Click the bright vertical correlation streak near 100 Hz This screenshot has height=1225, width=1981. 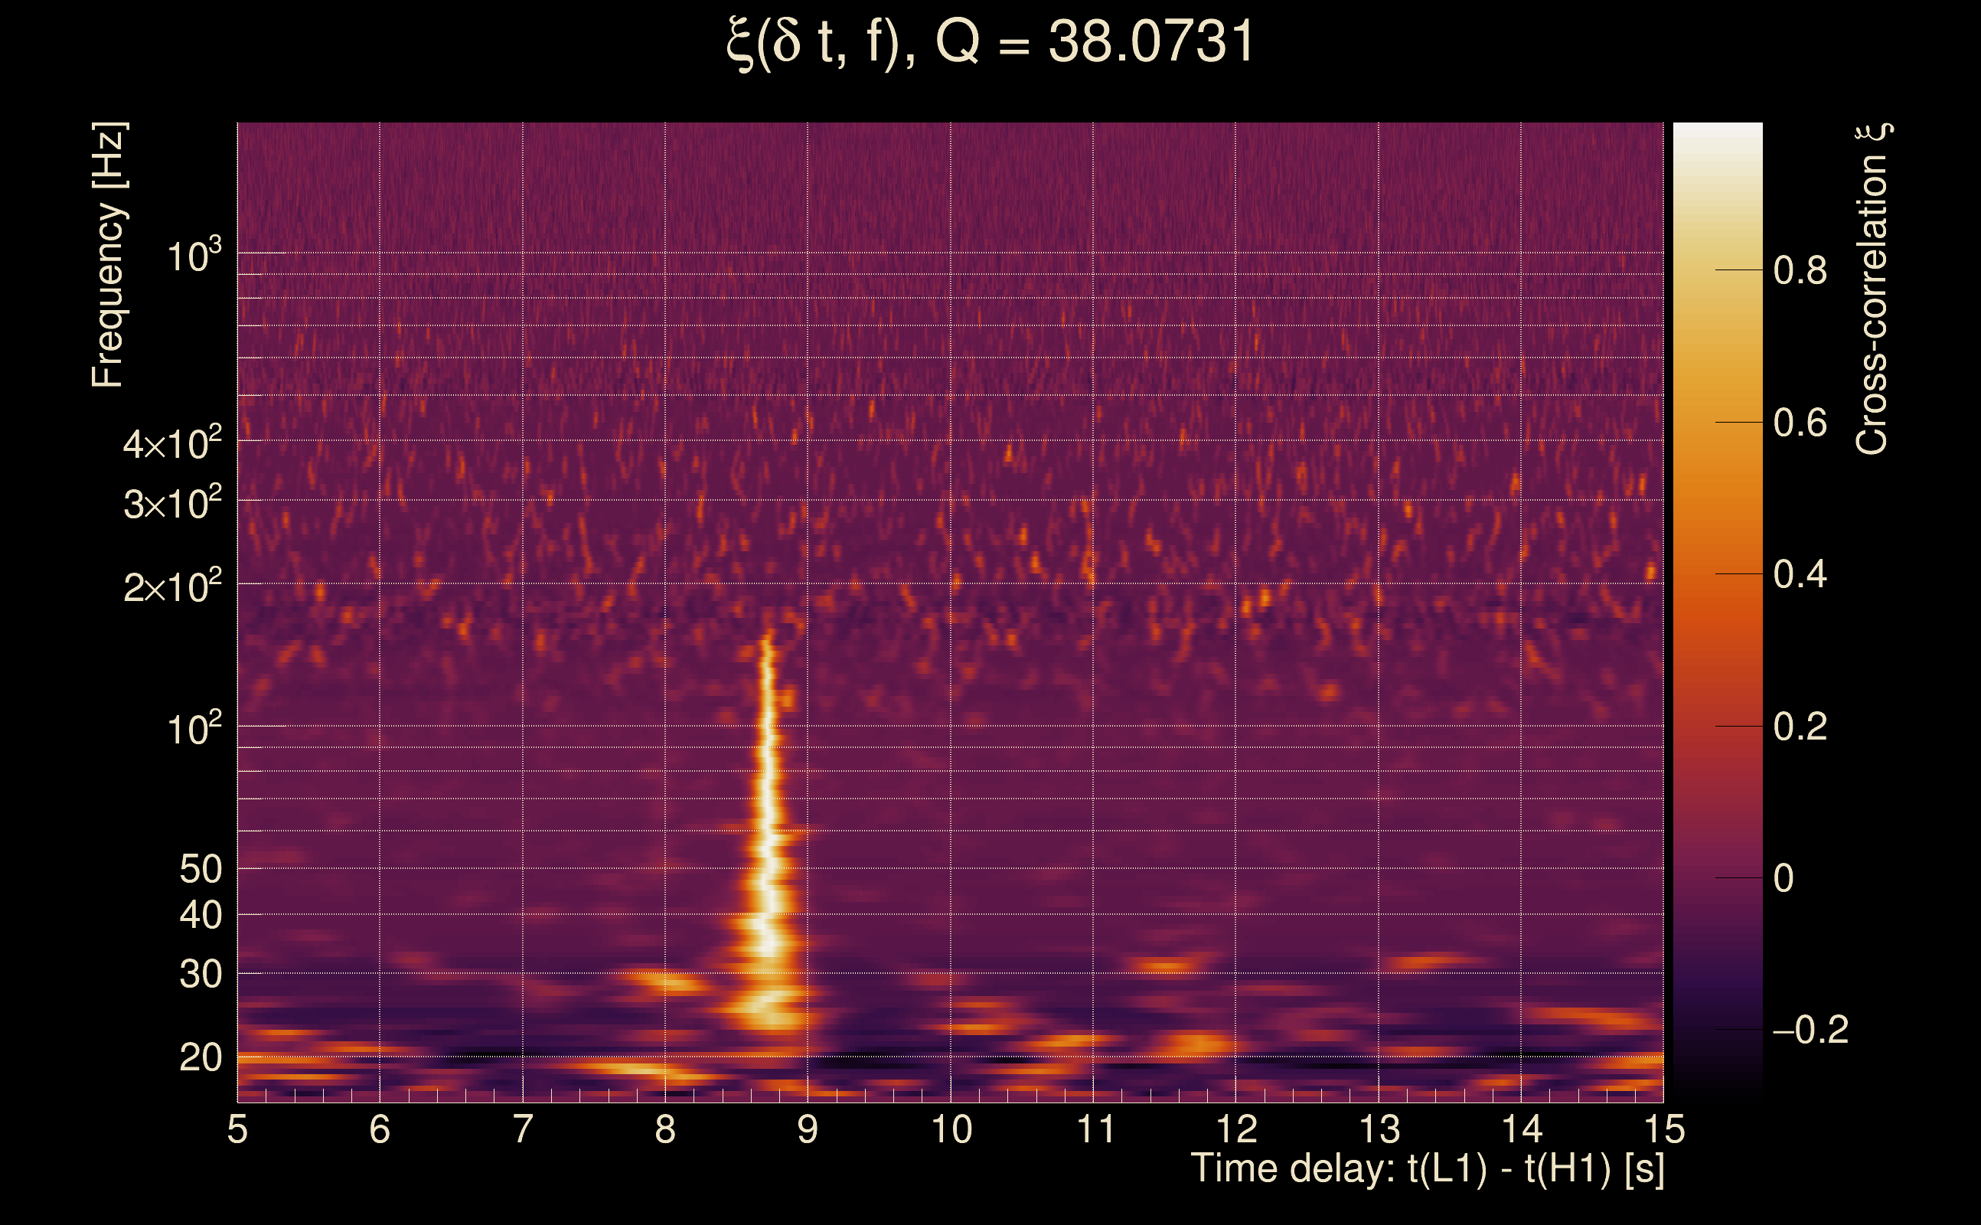(x=766, y=725)
